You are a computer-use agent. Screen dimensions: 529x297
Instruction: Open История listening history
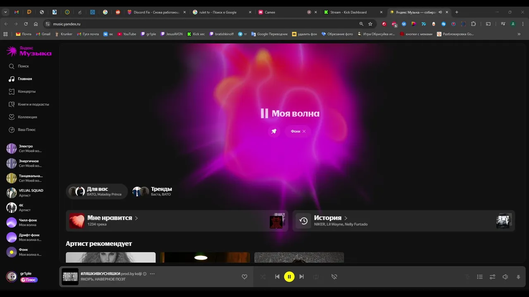[x=404, y=221]
